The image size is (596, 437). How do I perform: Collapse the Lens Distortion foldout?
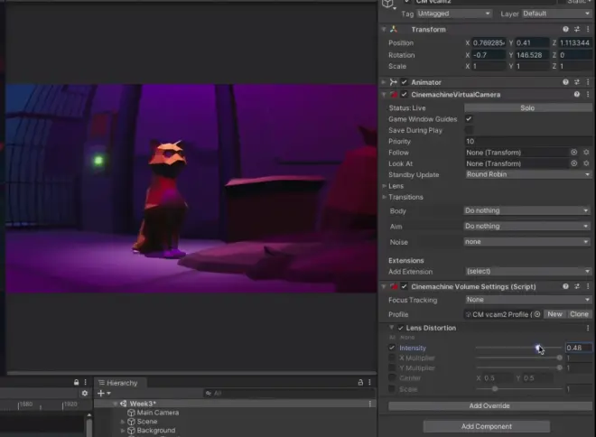coord(392,328)
